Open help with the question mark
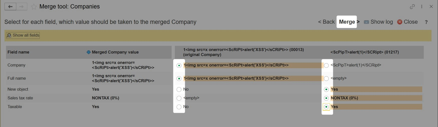The image size is (438, 127). (426, 22)
